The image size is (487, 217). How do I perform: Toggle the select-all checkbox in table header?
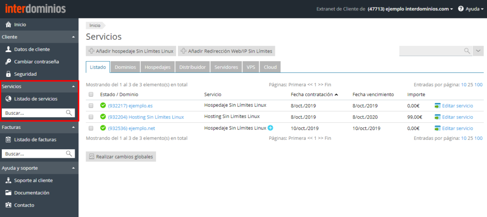91,94
